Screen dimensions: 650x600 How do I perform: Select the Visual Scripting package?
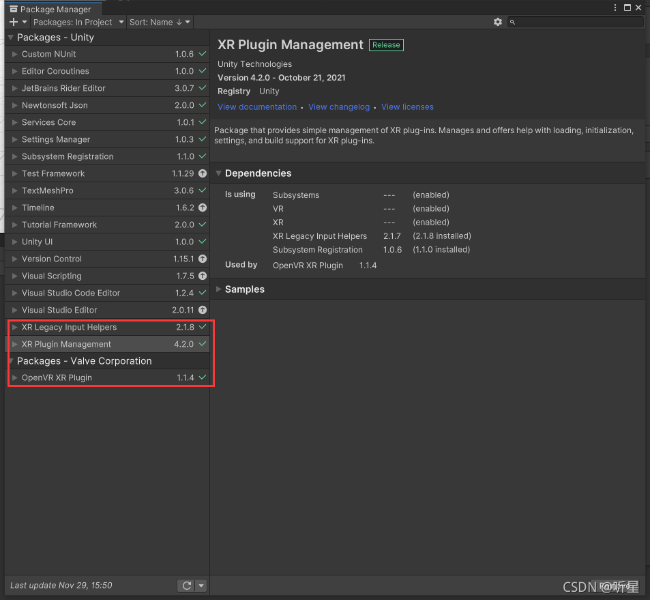[107, 276]
